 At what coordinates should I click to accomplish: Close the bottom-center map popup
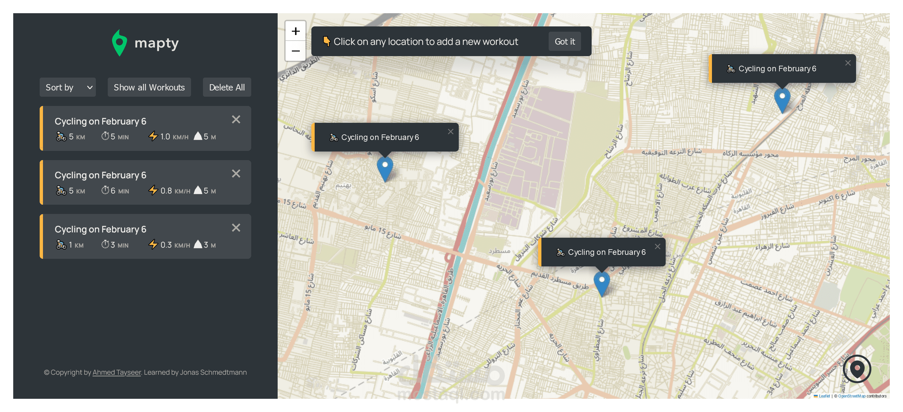point(657,246)
